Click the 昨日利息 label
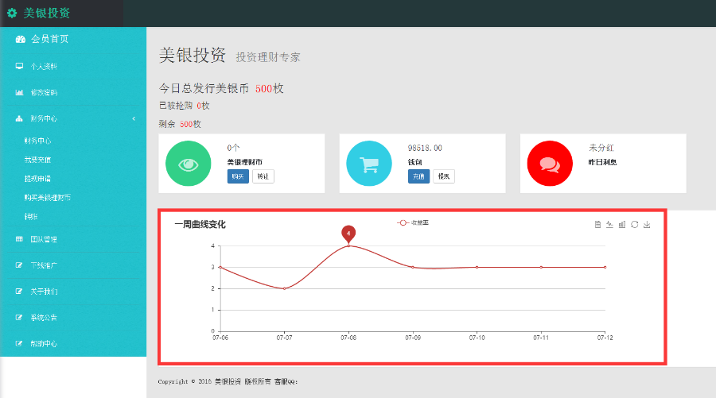 click(x=603, y=162)
